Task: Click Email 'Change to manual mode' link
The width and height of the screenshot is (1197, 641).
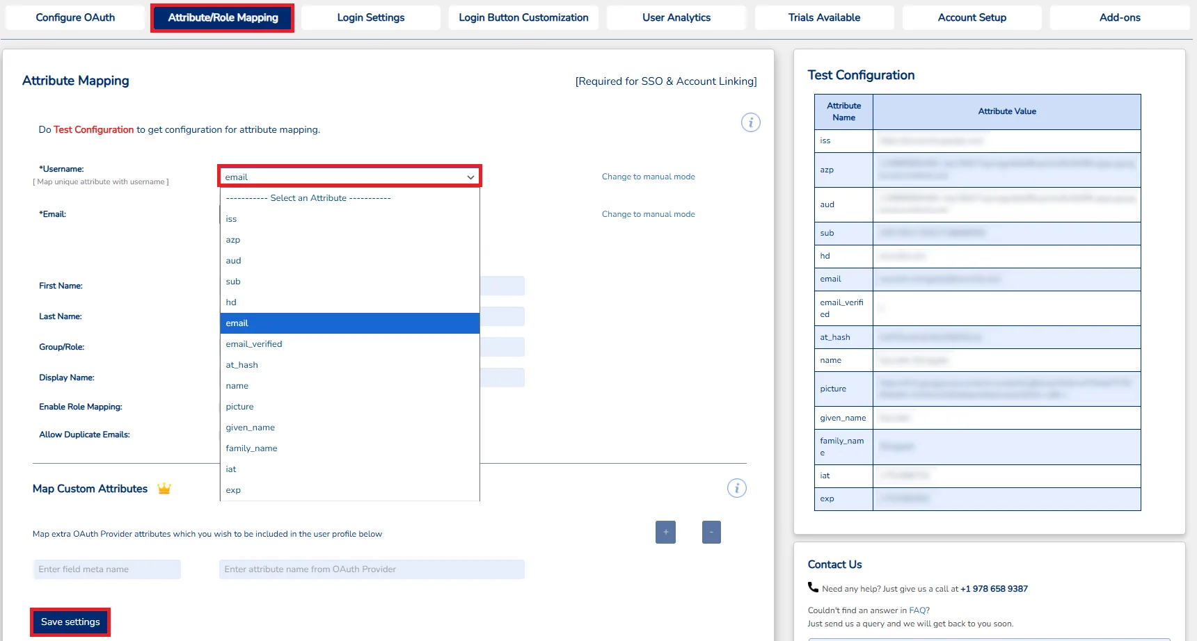Action: coord(648,214)
